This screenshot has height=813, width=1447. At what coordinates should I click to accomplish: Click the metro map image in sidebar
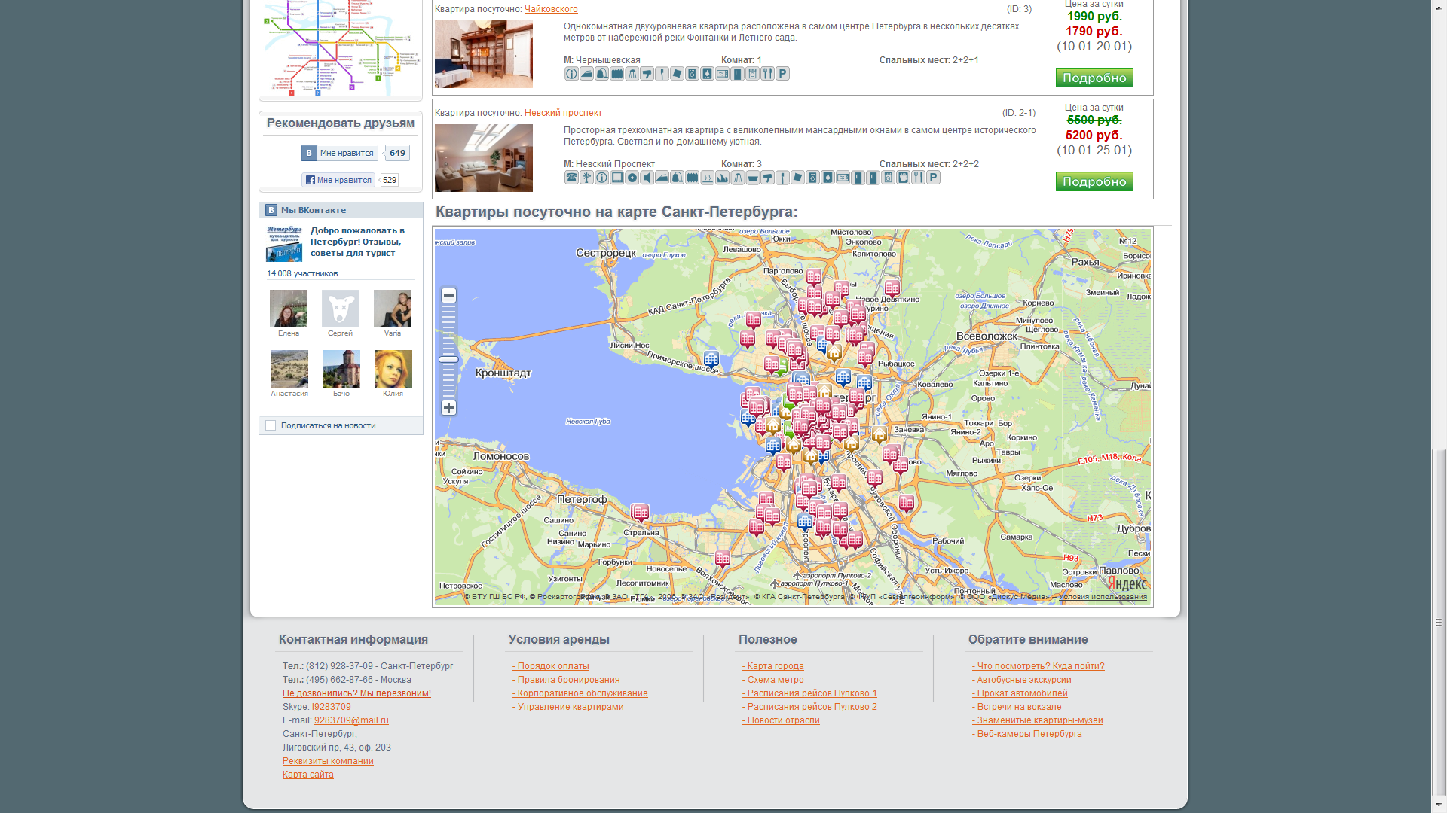point(340,47)
